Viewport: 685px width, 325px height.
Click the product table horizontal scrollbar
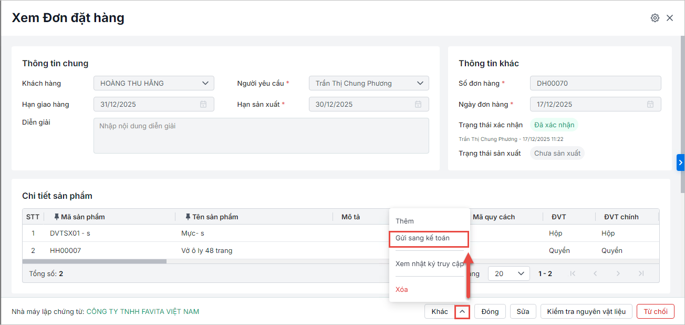[x=95, y=261]
